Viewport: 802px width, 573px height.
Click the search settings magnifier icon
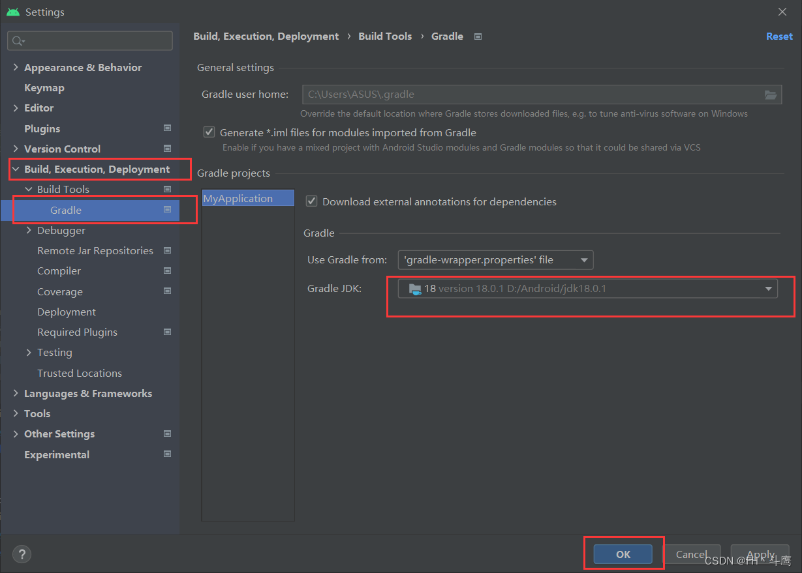[17, 41]
